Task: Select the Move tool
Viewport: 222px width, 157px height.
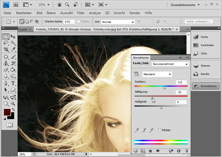Action: (13, 37)
